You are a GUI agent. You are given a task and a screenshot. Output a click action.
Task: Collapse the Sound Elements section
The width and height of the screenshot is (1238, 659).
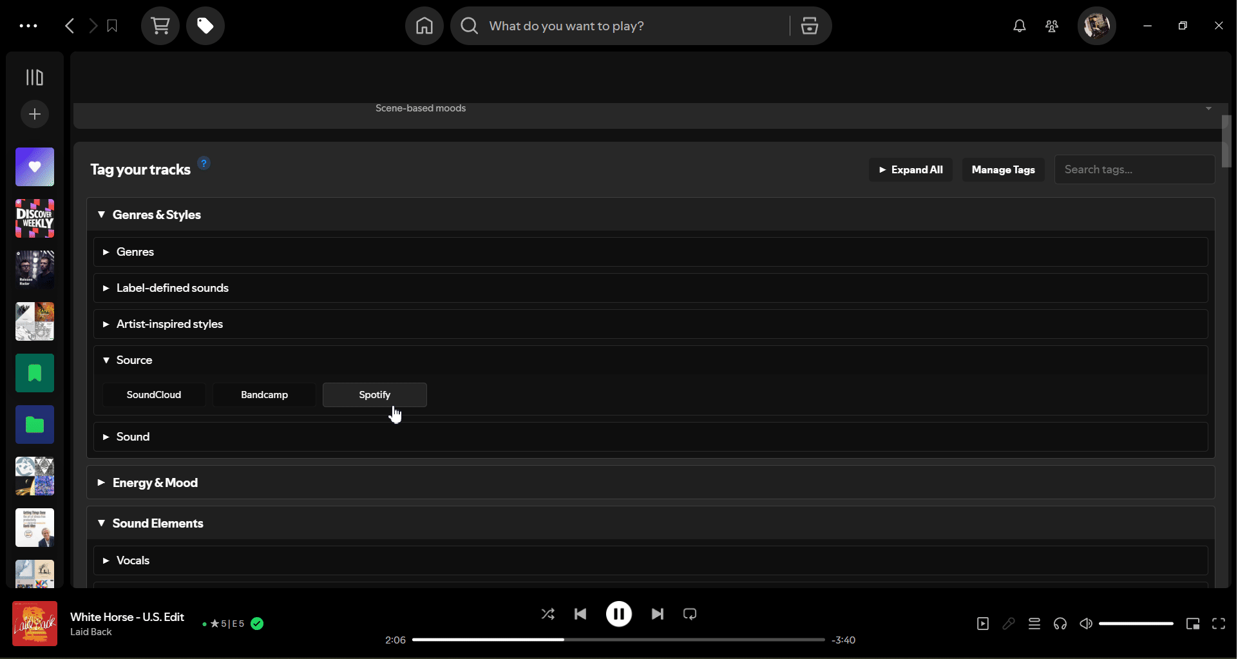tap(651, 523)
